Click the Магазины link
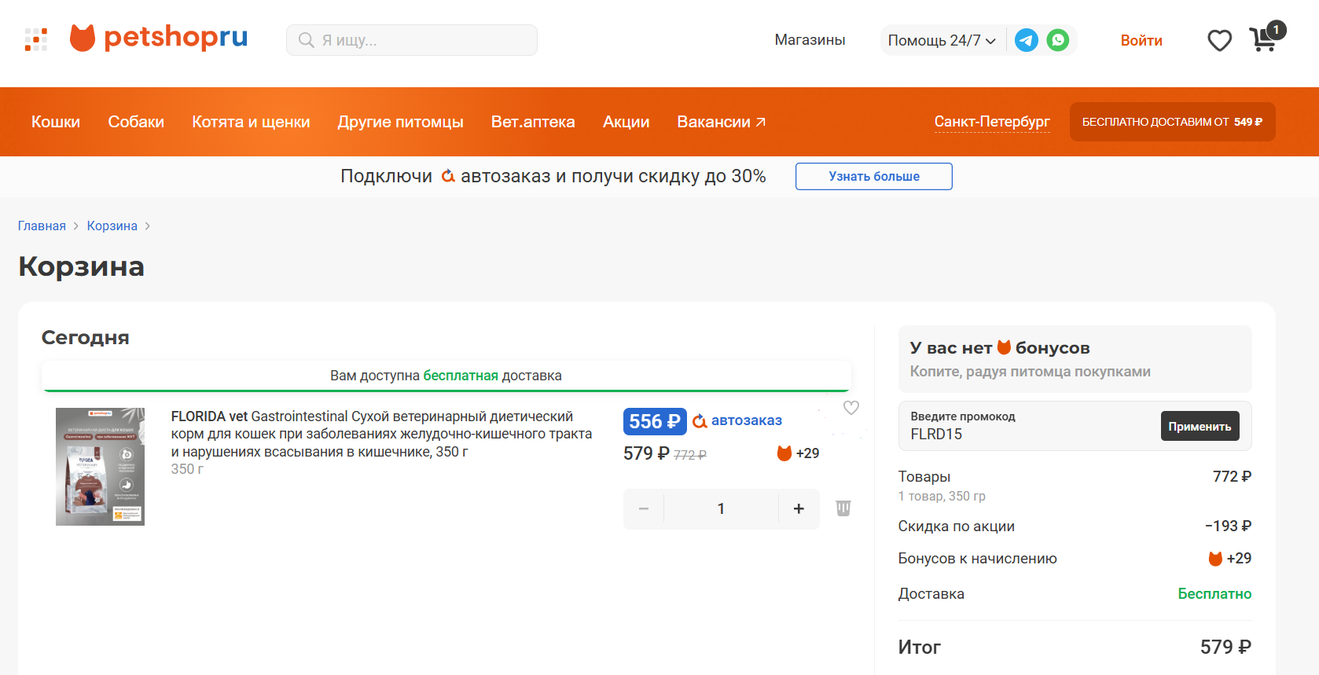This screenshot has height=675, width=1319. click(x=810, y=40)
